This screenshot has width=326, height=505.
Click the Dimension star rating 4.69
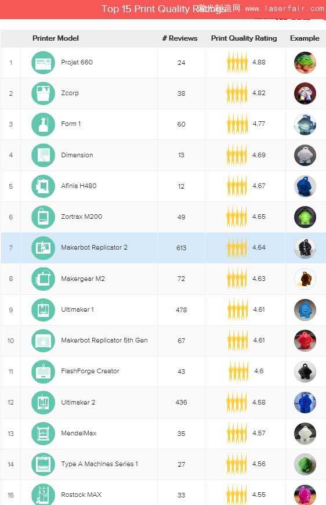tap(246, 155)
